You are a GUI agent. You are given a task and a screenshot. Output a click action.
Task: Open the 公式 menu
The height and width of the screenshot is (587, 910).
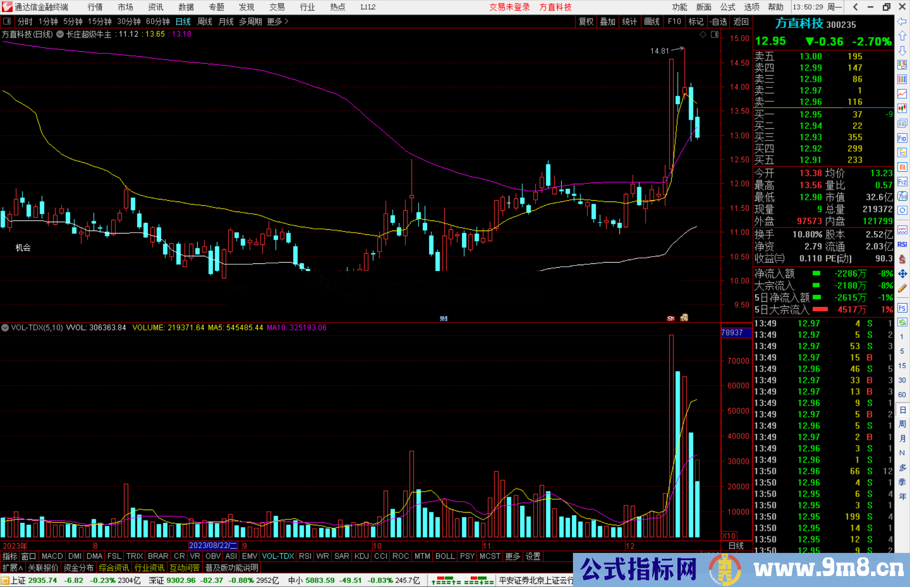pos(728,7)
